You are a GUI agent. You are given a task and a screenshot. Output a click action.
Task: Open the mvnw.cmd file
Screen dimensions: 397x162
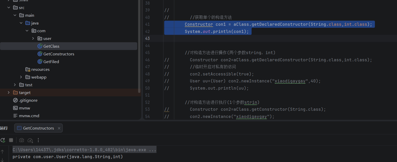point(29,116)
